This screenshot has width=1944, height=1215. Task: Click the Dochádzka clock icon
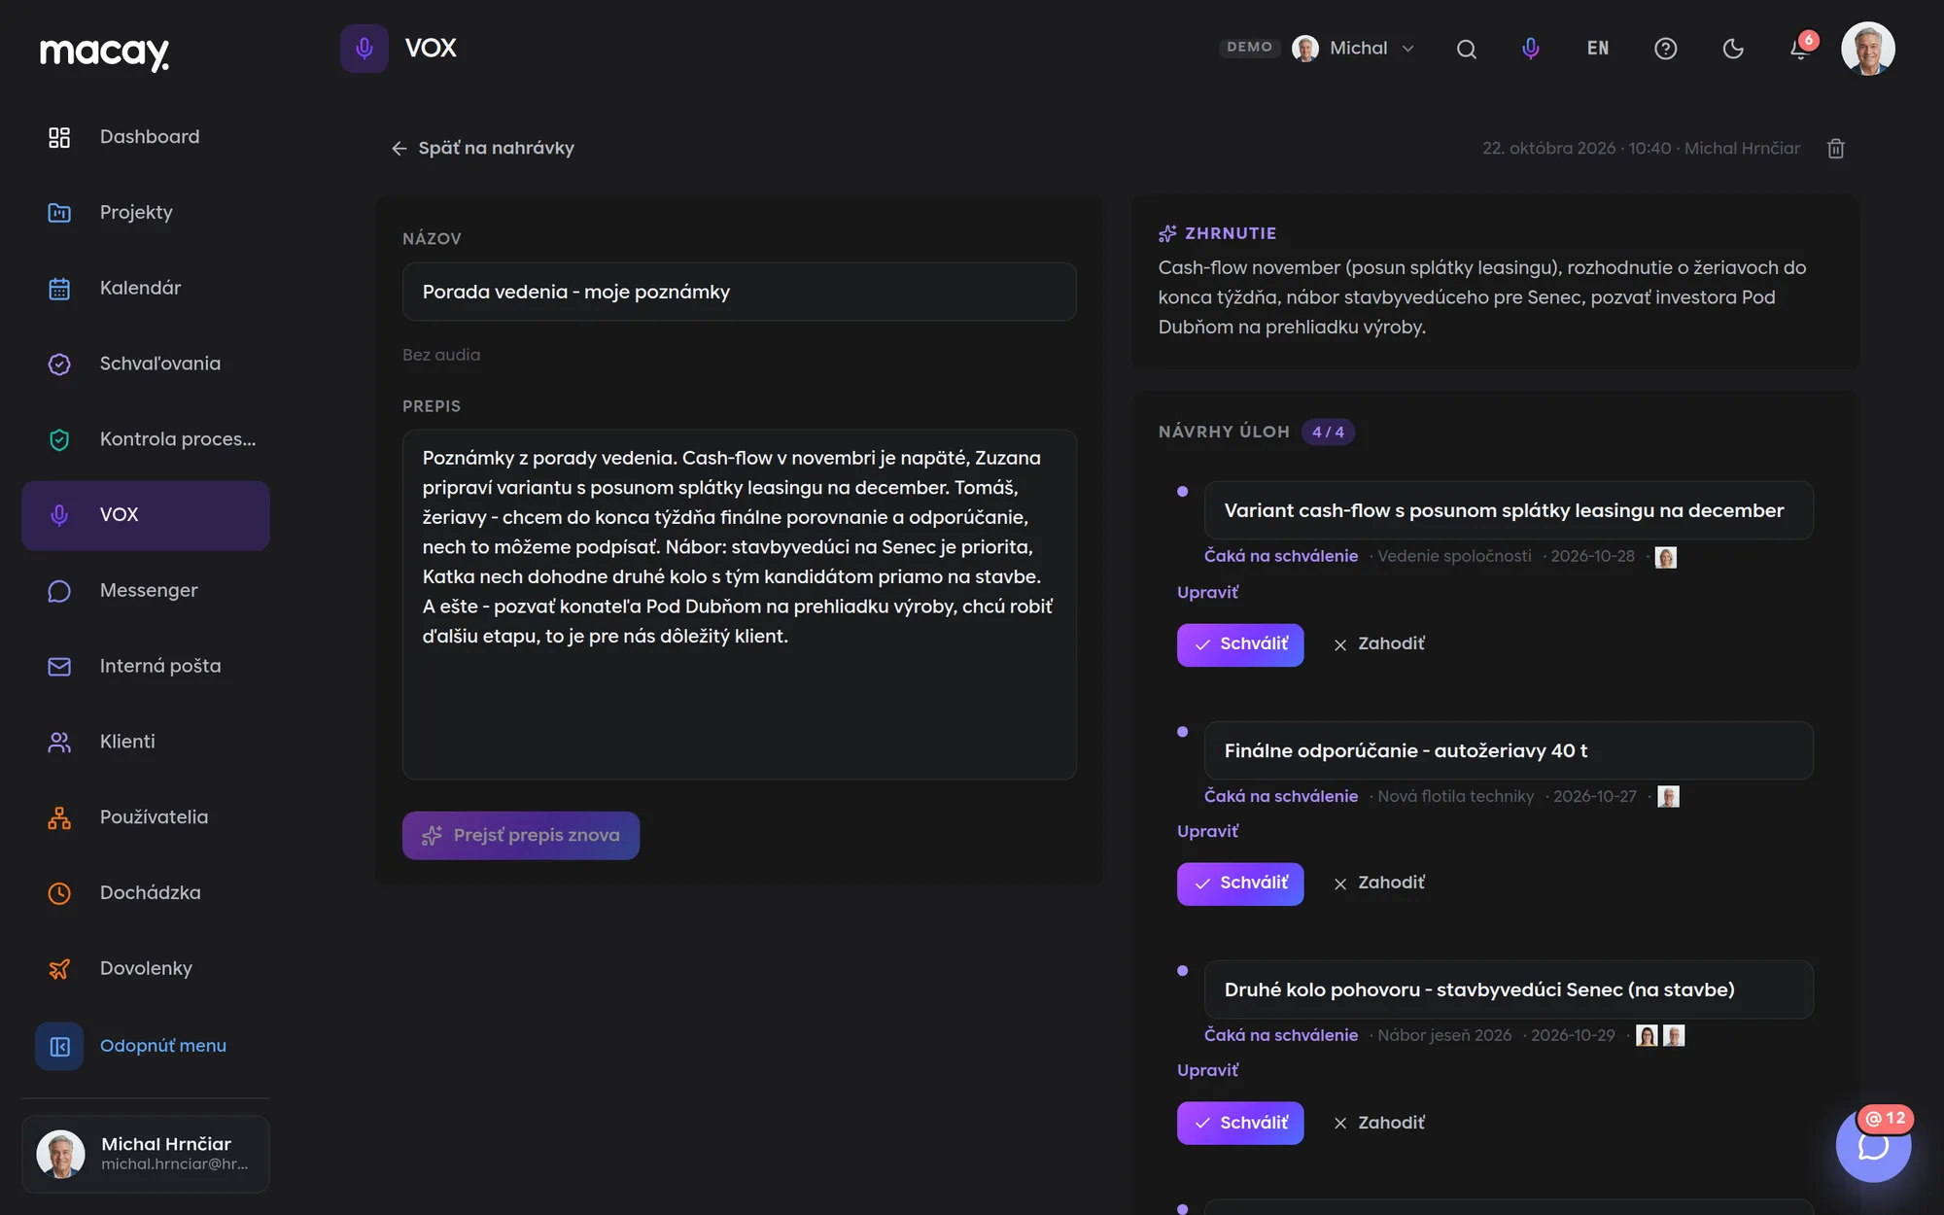pos(59,893)
